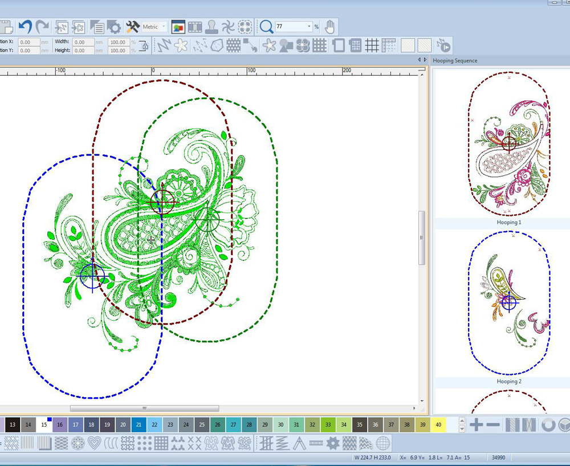Click the Height percentage field

pyautogui.click(x=119, y=51)
